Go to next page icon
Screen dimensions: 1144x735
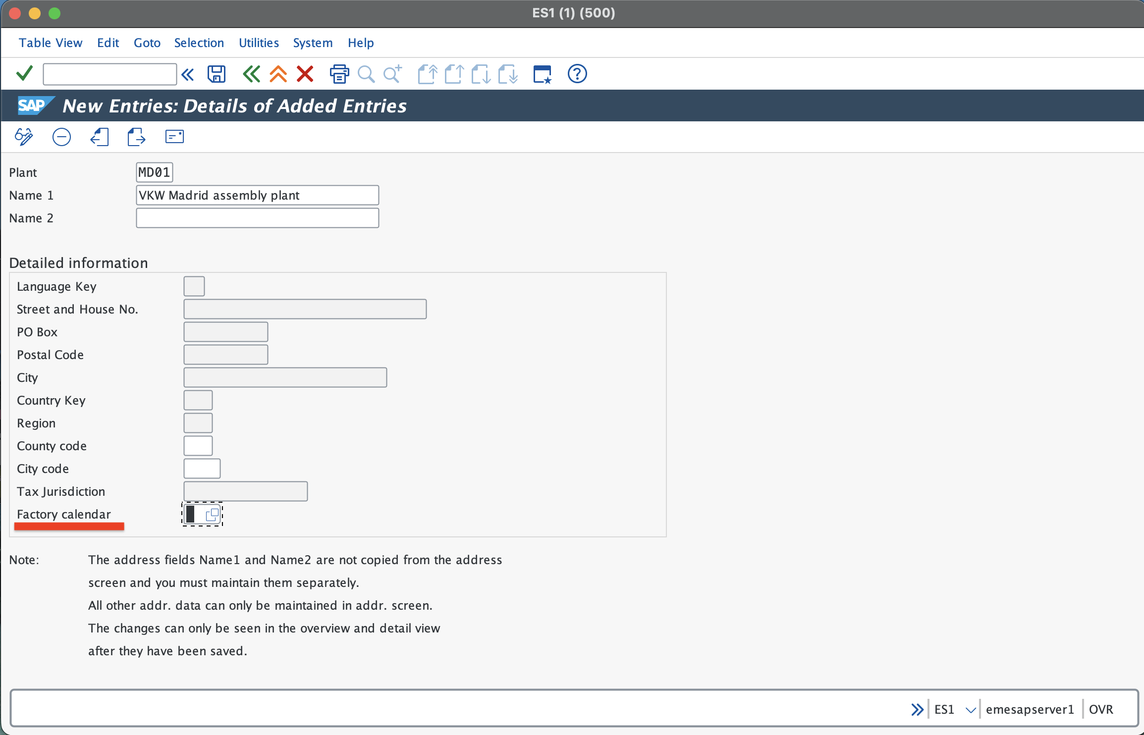(x=481, y=74)
